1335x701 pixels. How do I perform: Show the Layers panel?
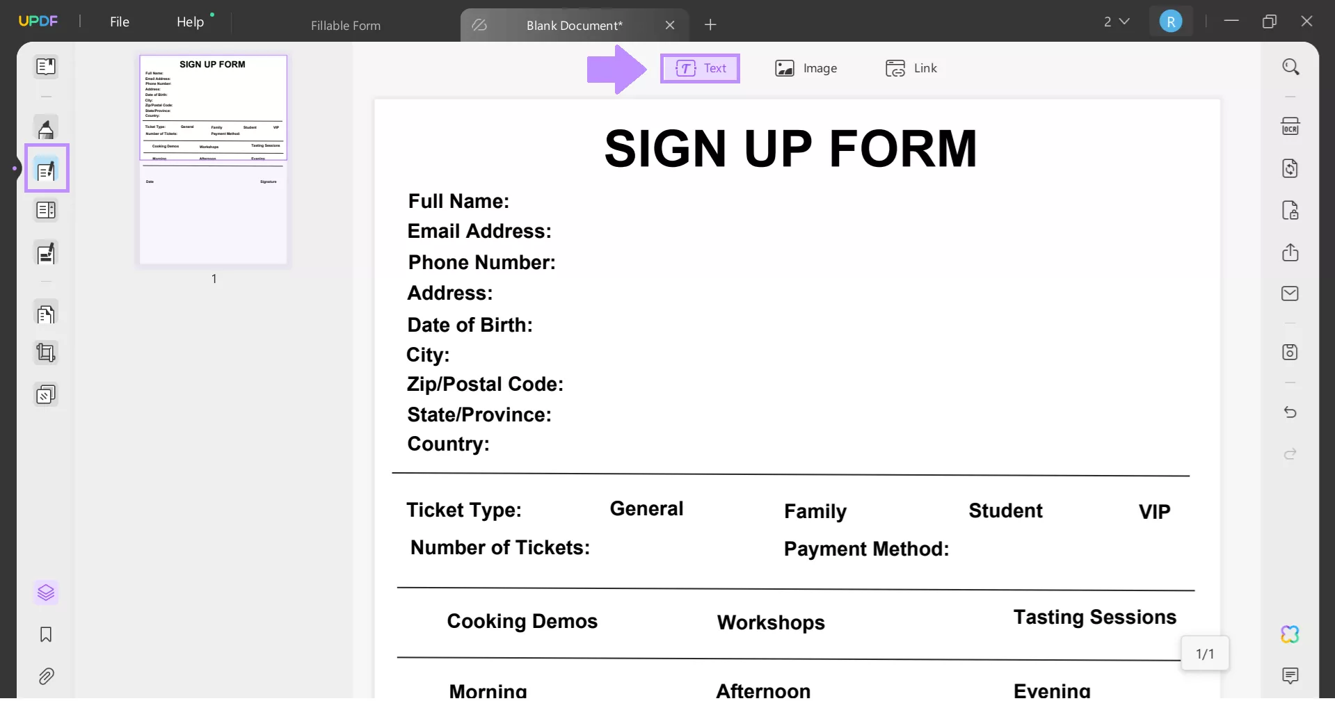coord(46,593)
